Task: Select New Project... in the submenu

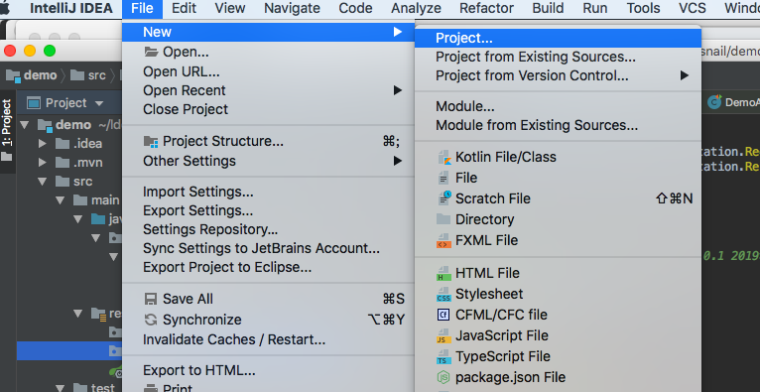Action: [558, 38]
